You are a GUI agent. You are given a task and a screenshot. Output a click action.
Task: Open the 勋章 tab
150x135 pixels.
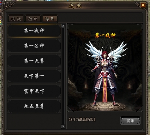[33, 19]
